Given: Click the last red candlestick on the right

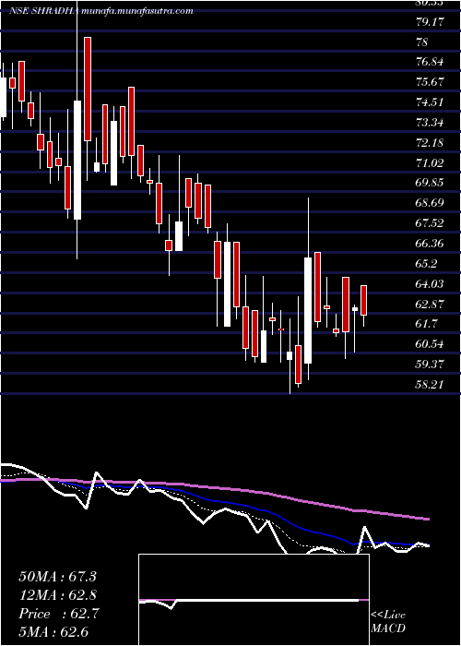Looking at the screenshot, I should pyautogui.click(x=364, y=300).
